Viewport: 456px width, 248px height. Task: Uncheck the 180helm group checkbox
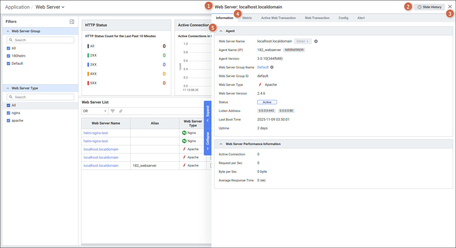(8, 56)
